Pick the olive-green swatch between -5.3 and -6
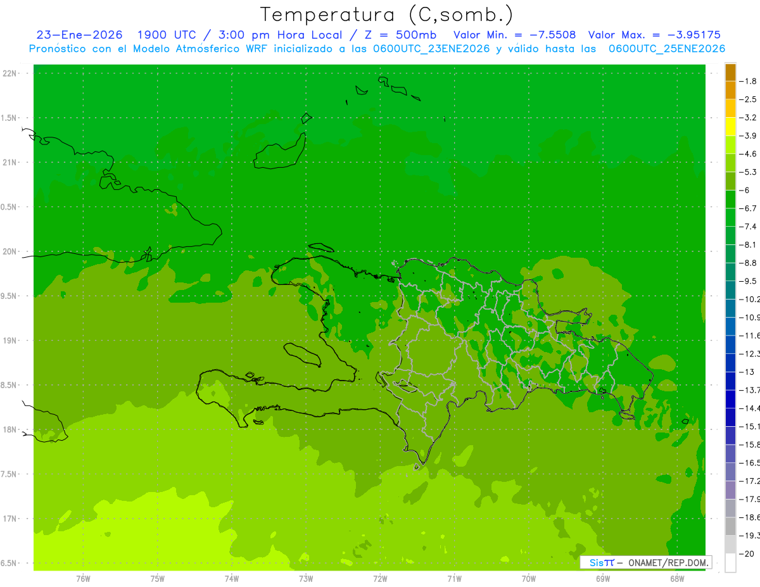Screen dimensions: 760x587 pyautogui.click(x=730, y=181)
